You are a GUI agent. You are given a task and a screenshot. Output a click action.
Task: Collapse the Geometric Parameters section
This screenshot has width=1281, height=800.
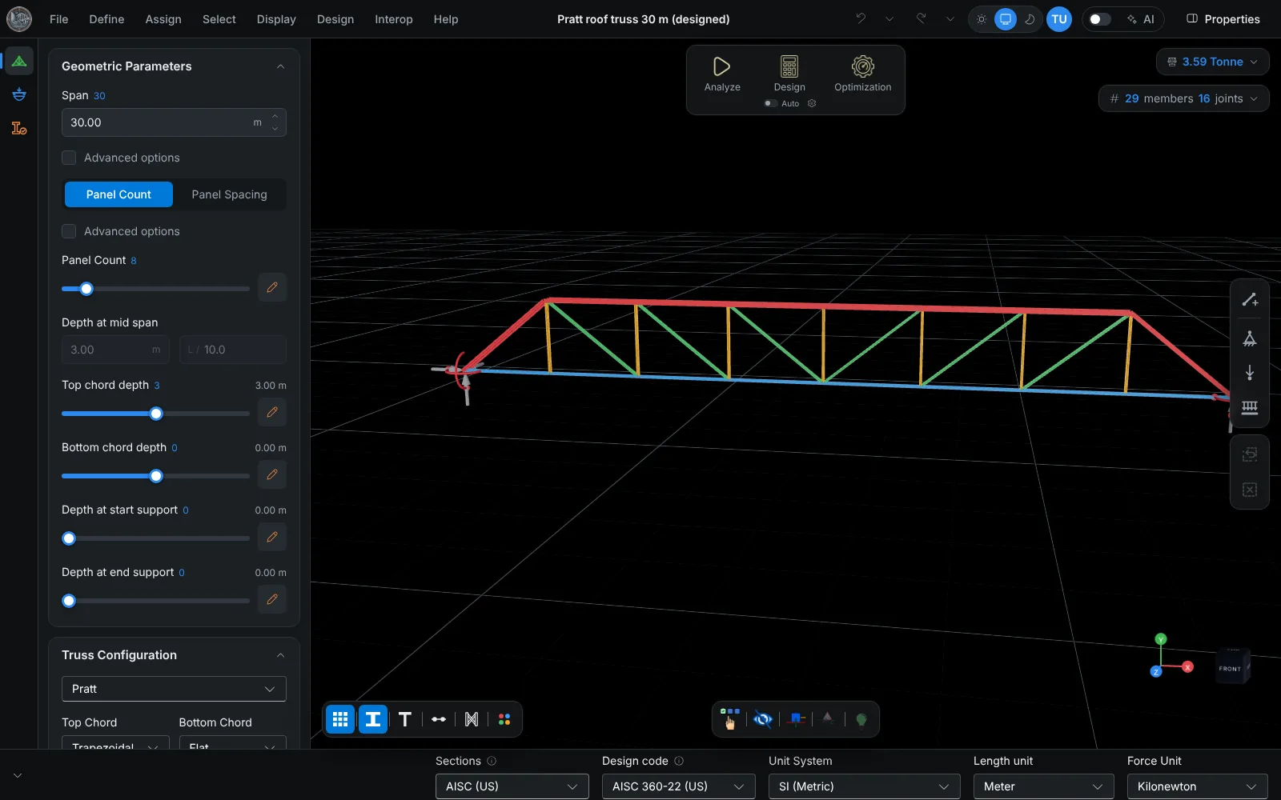coord(280,66)
